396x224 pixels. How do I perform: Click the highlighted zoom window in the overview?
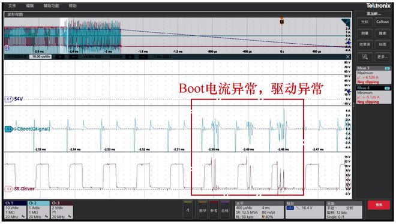click(64, 35)
